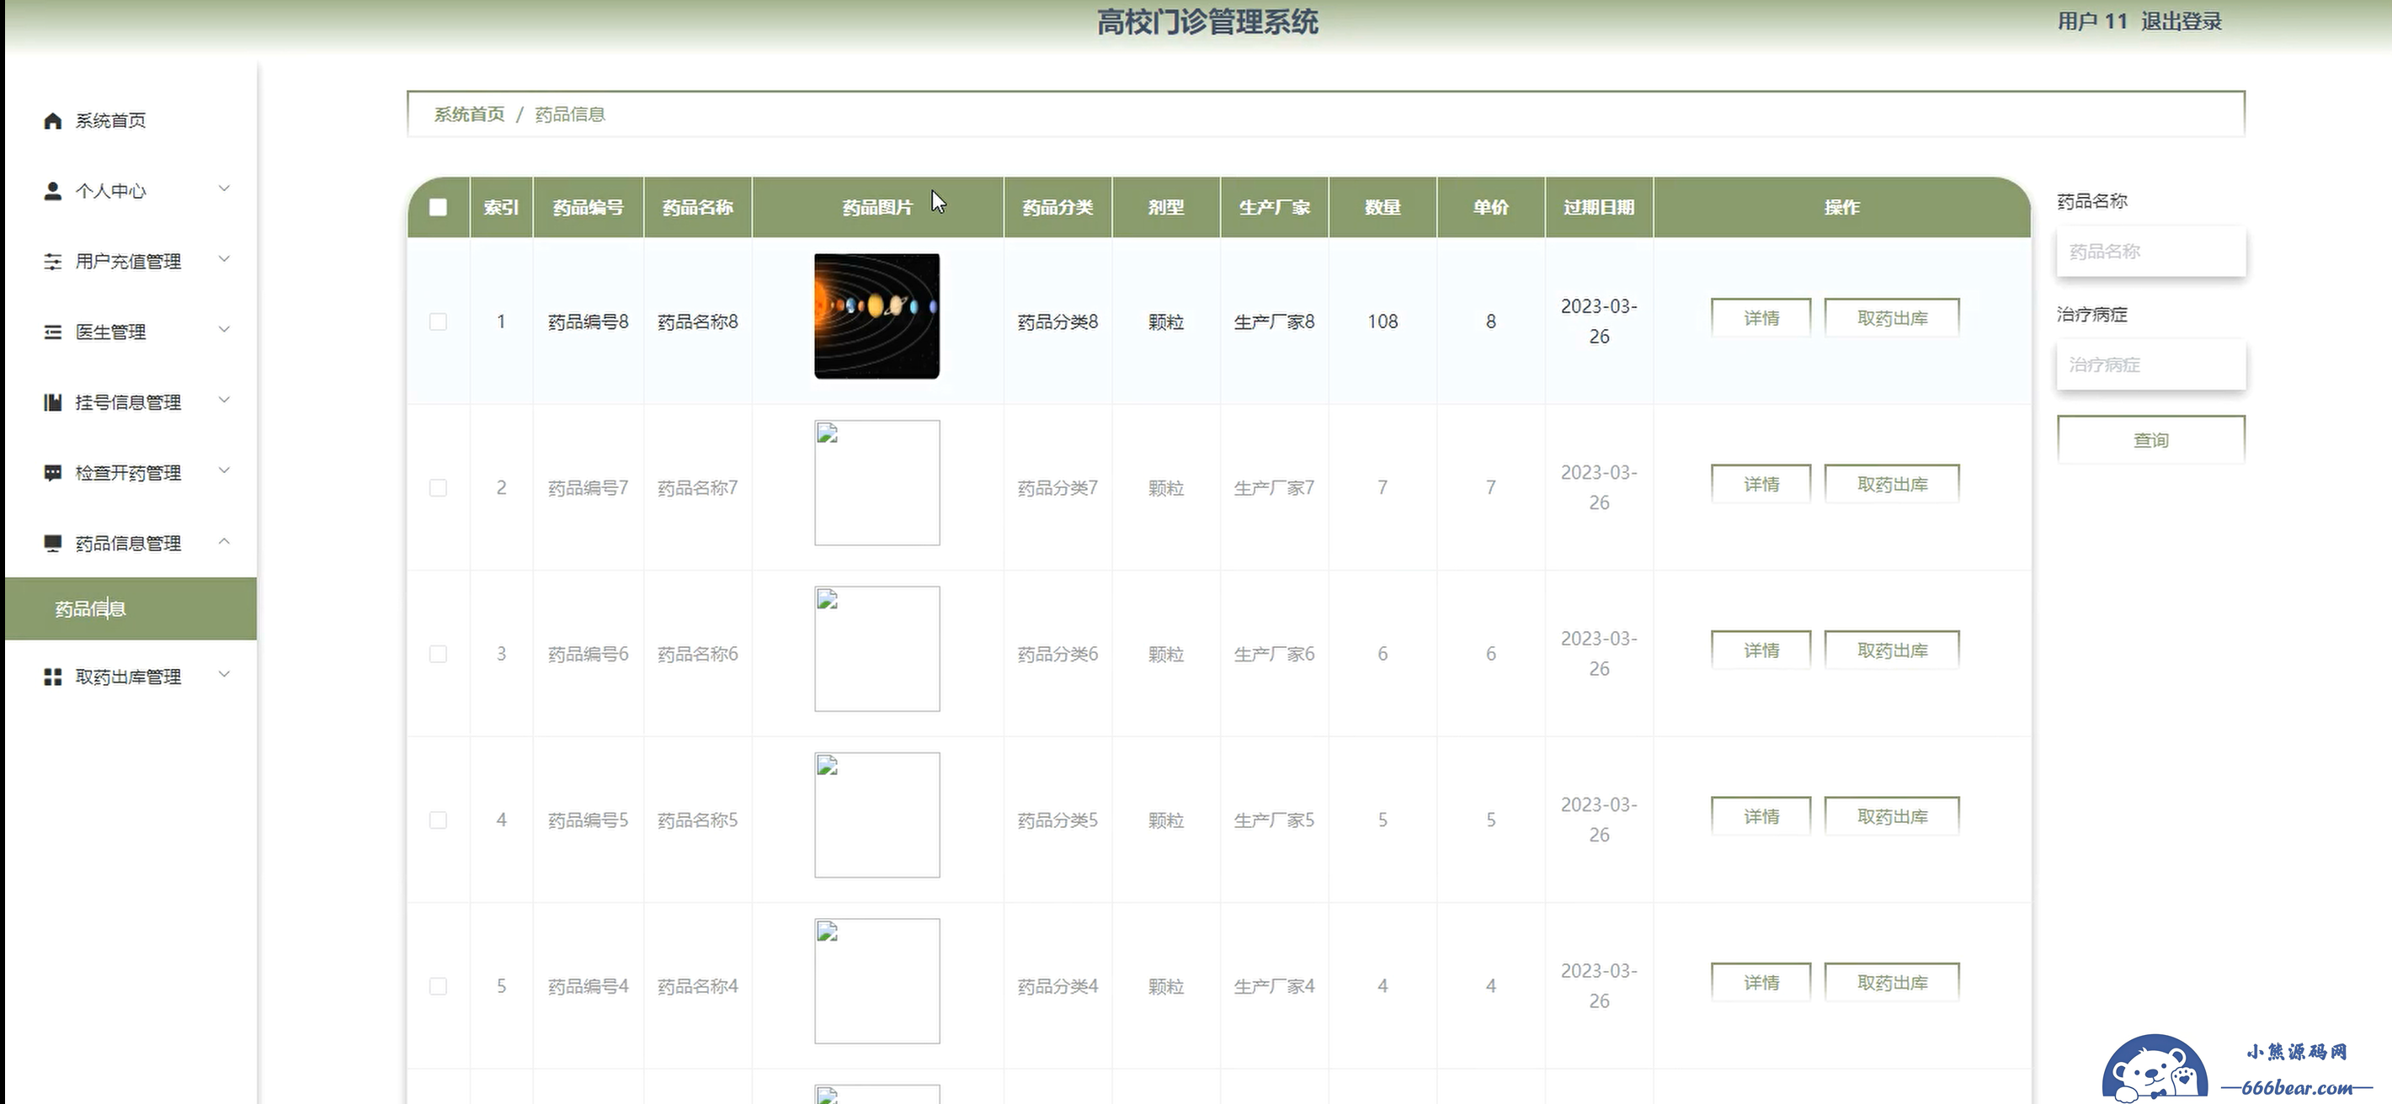Click the broken image for 药品名称5
The width and height of the screenshot is (2392, 1104).
(876, 815)
